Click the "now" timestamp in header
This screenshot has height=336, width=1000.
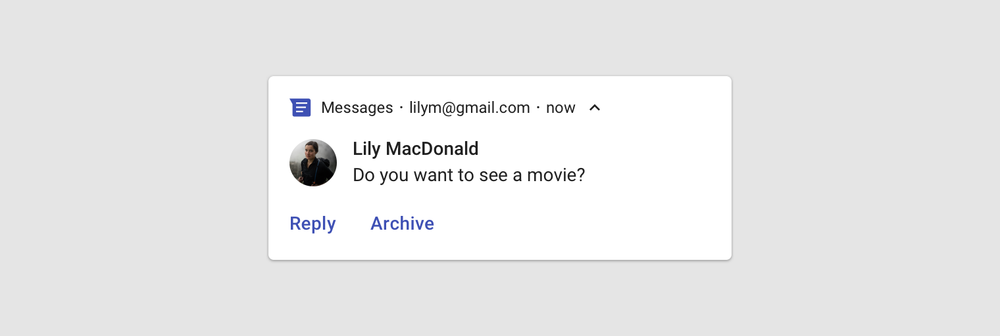pos(561,108)
